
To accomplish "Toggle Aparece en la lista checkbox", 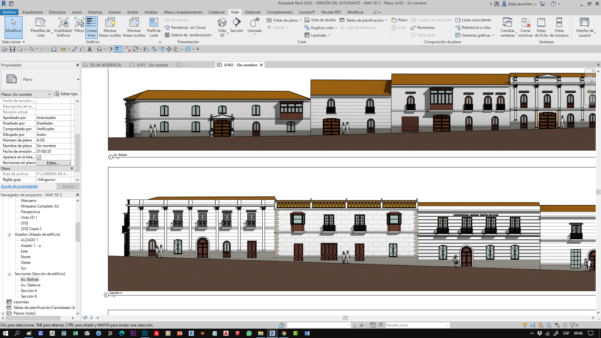I will [x=39, y=157].
